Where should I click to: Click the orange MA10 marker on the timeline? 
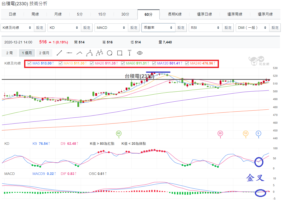[x=246, y=134]
